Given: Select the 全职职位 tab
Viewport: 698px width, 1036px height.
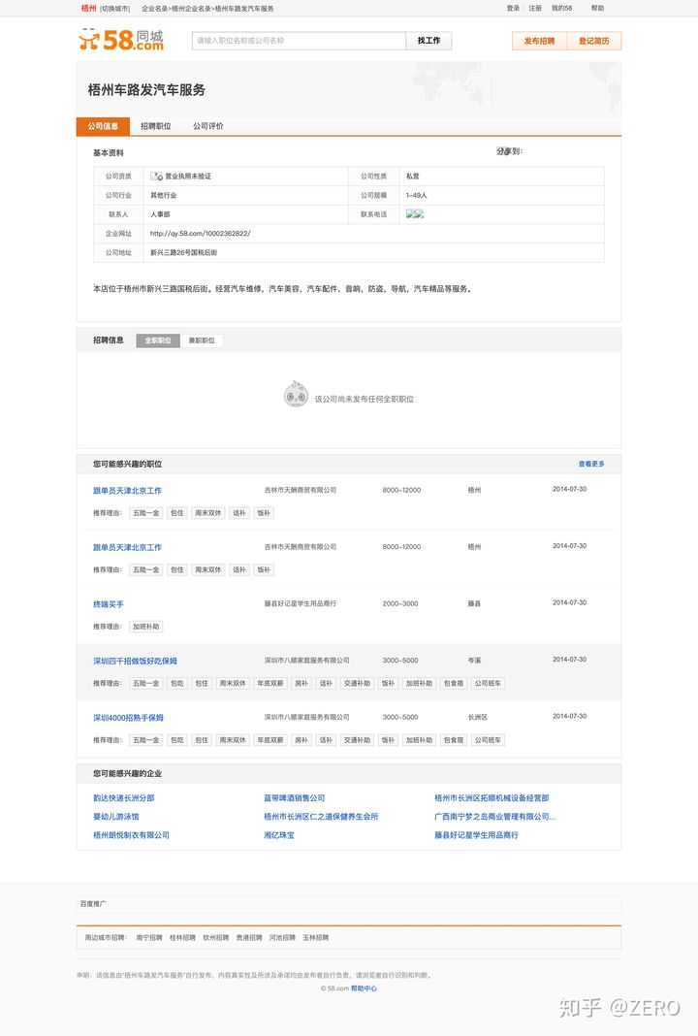Looking at the screenshot, I should coord(158,340).
